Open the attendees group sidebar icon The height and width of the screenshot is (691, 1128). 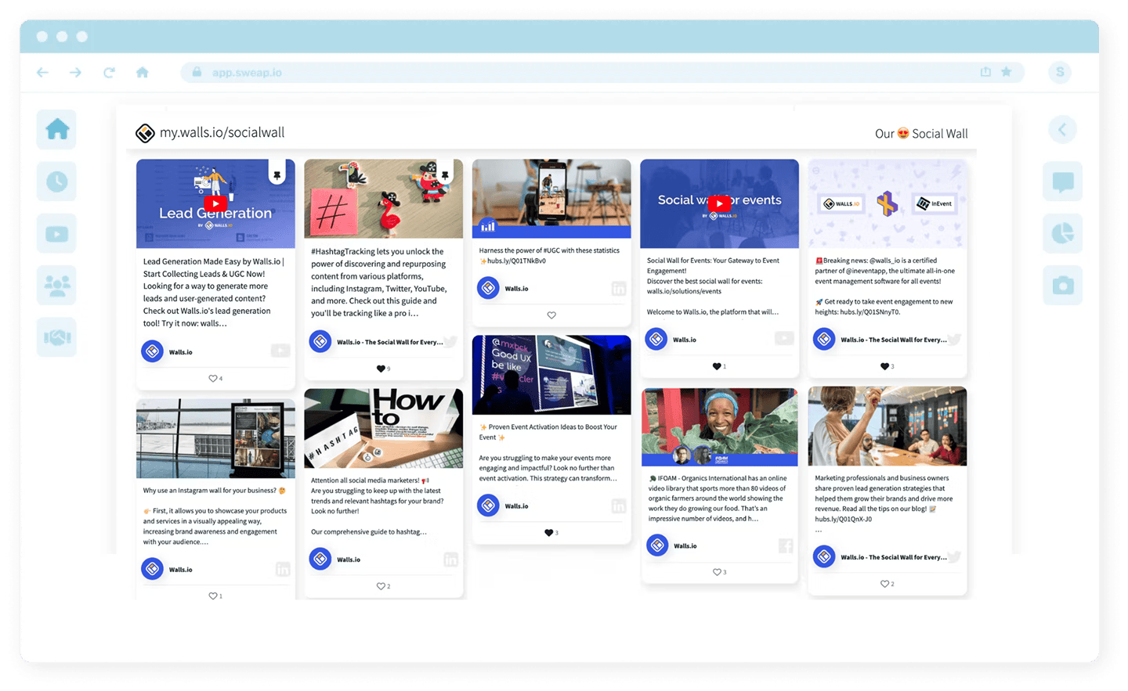[56, 286]
